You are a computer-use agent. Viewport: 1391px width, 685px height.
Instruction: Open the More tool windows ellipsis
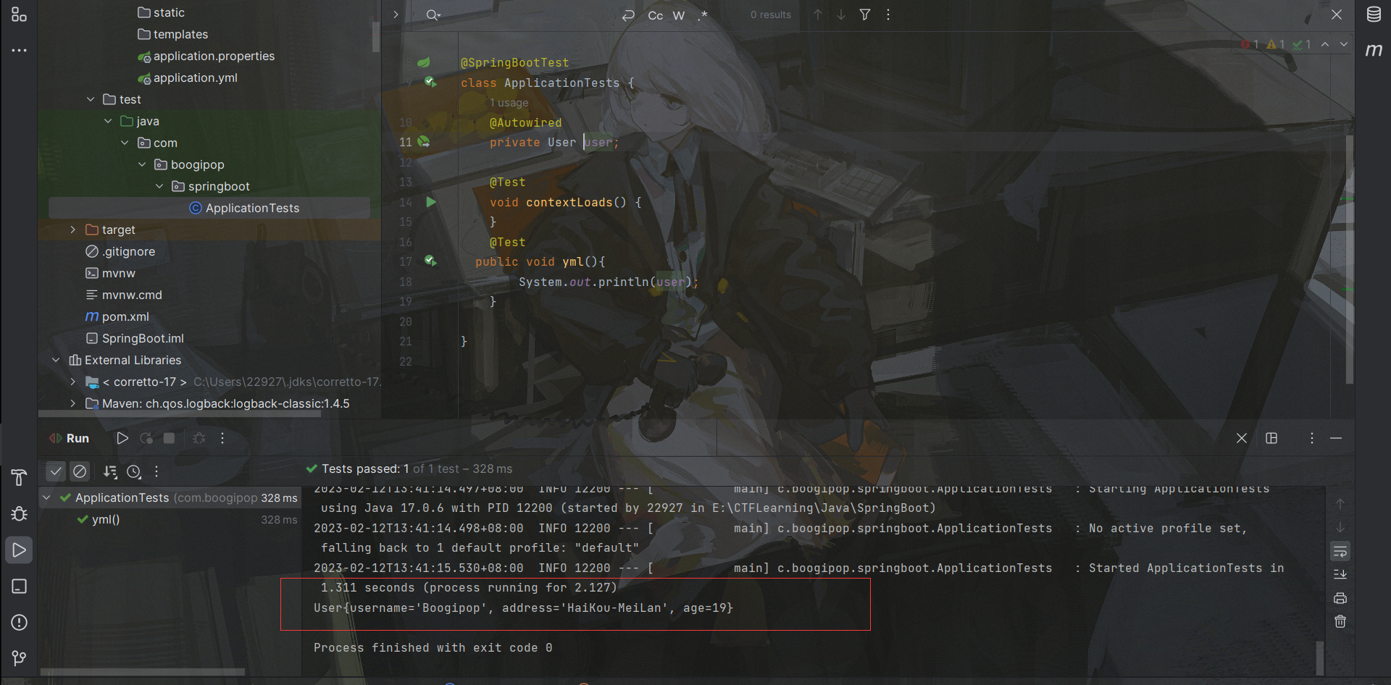point(19,50)
